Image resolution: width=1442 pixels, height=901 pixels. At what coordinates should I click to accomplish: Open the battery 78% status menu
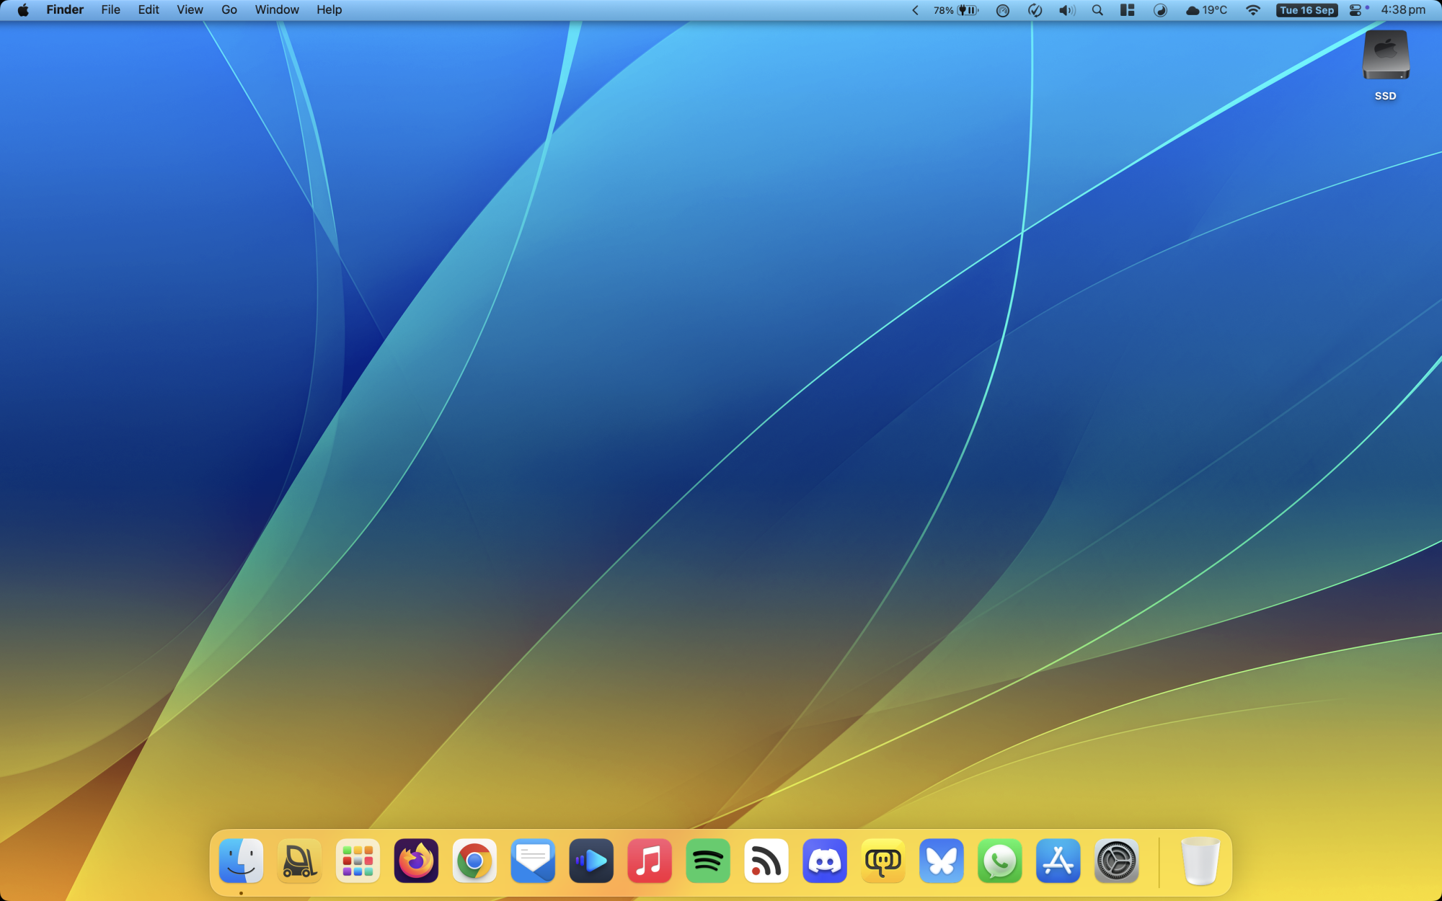955,10
